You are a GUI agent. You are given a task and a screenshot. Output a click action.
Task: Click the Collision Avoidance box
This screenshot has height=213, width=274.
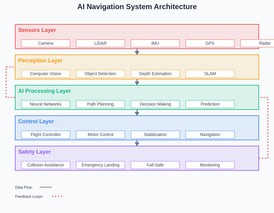pyautogui.click(x=46, y=165)
